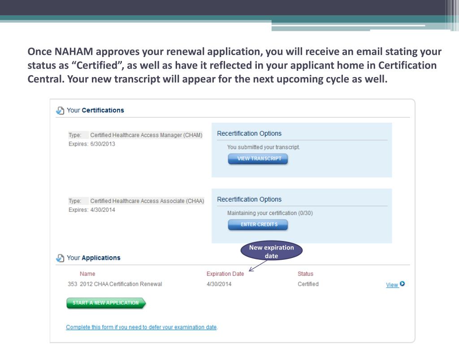The image size is (459, 344).
Task: Click the Certified Healthcare Access Associate (CHAA) type
Action: 147,201
